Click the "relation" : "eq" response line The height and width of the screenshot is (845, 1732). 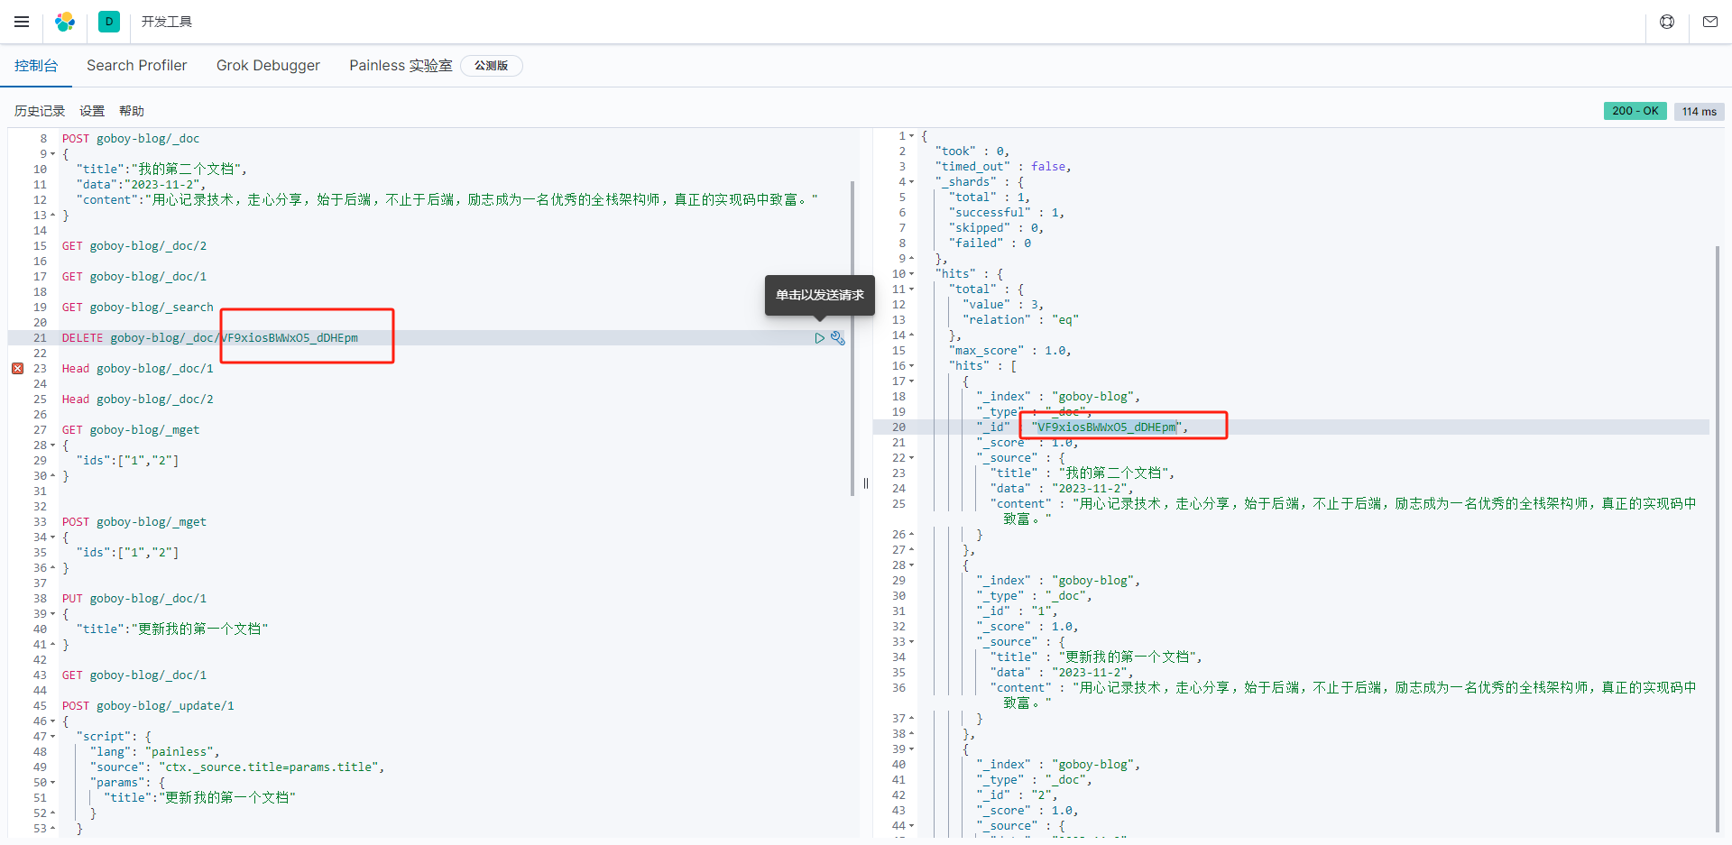[x=1020, y=320]
